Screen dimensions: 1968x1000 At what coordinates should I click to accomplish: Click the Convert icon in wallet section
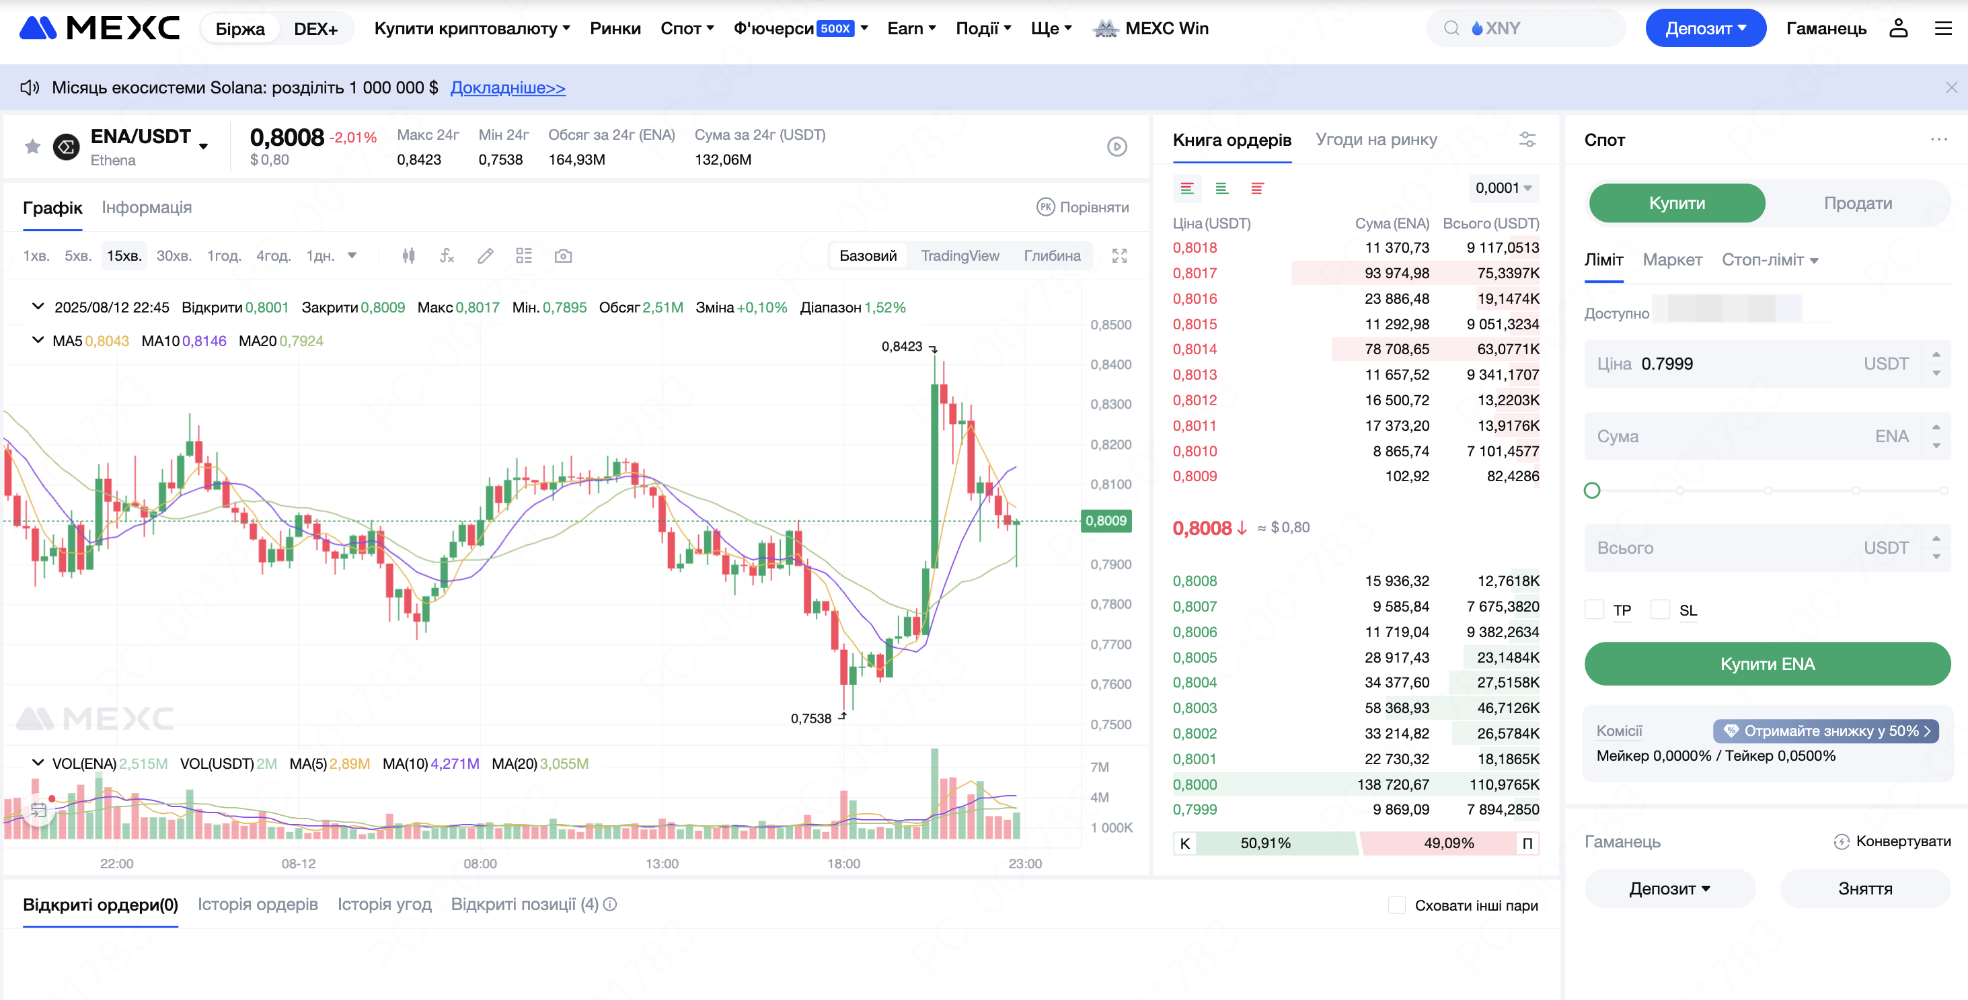[x=1841, y=841]
